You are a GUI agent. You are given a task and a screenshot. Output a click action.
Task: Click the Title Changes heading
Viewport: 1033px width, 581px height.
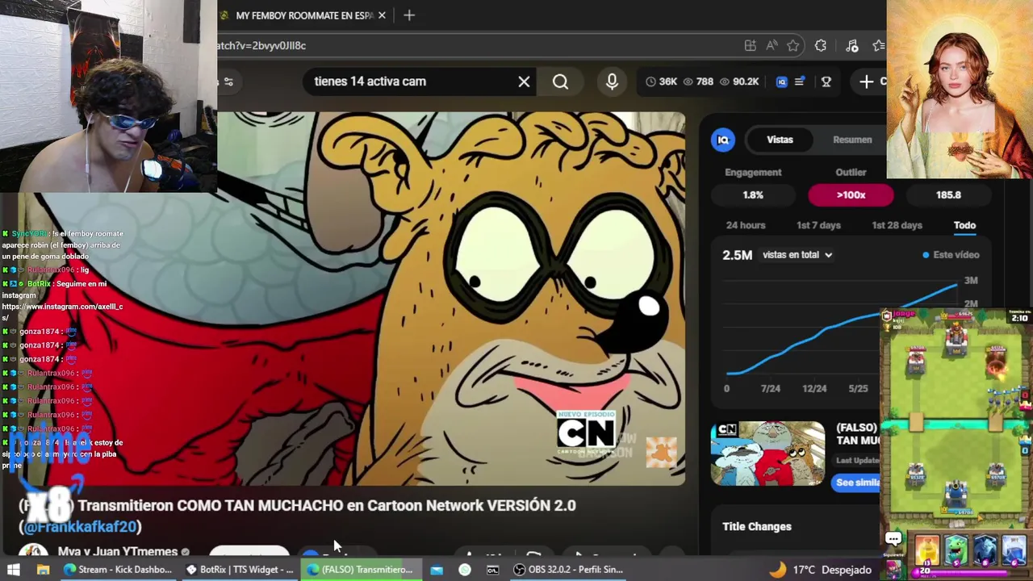(x=757, y=527)
